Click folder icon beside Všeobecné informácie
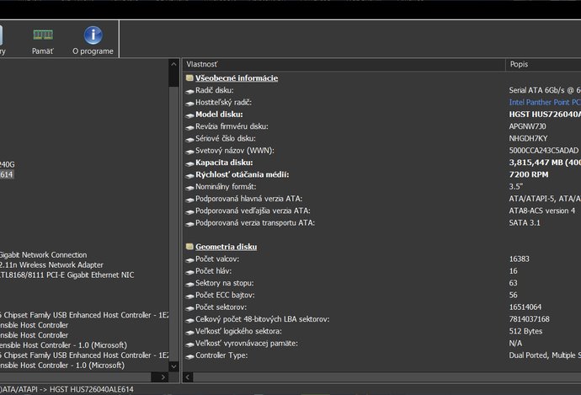Screen dimensions: 581x395 [189, 78]
